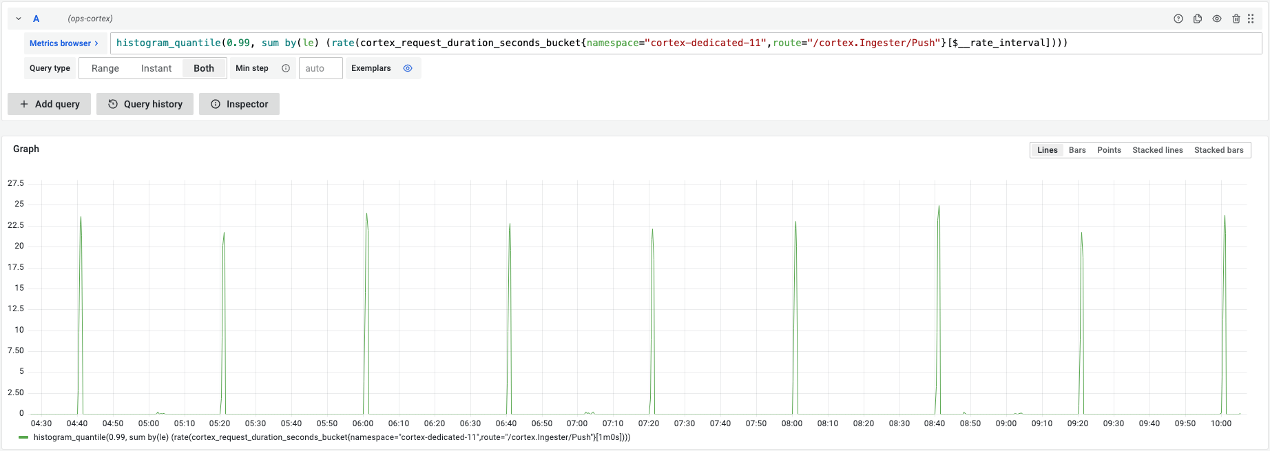Delete query A with trash icon

click(x=1236, y=19)
